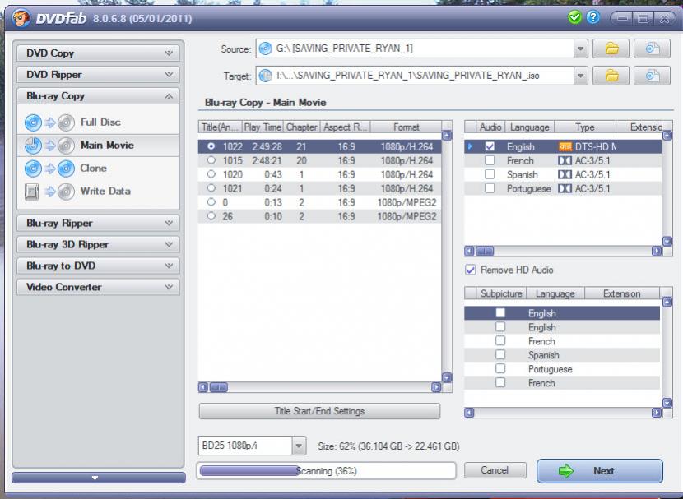This screenshot has width=683, height=499.
Task: Uncheck the Remove HD Audio checkbox
Action: tap(471, 270)
